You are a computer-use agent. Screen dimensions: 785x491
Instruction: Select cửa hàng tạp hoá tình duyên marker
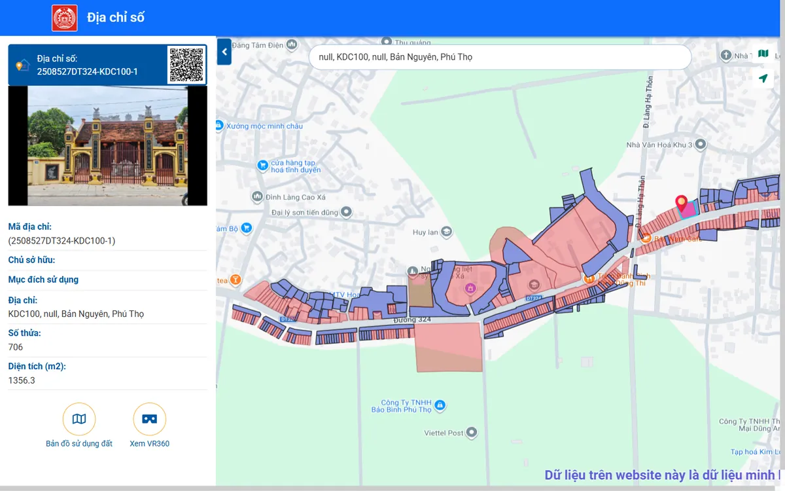tap(262, 166)
